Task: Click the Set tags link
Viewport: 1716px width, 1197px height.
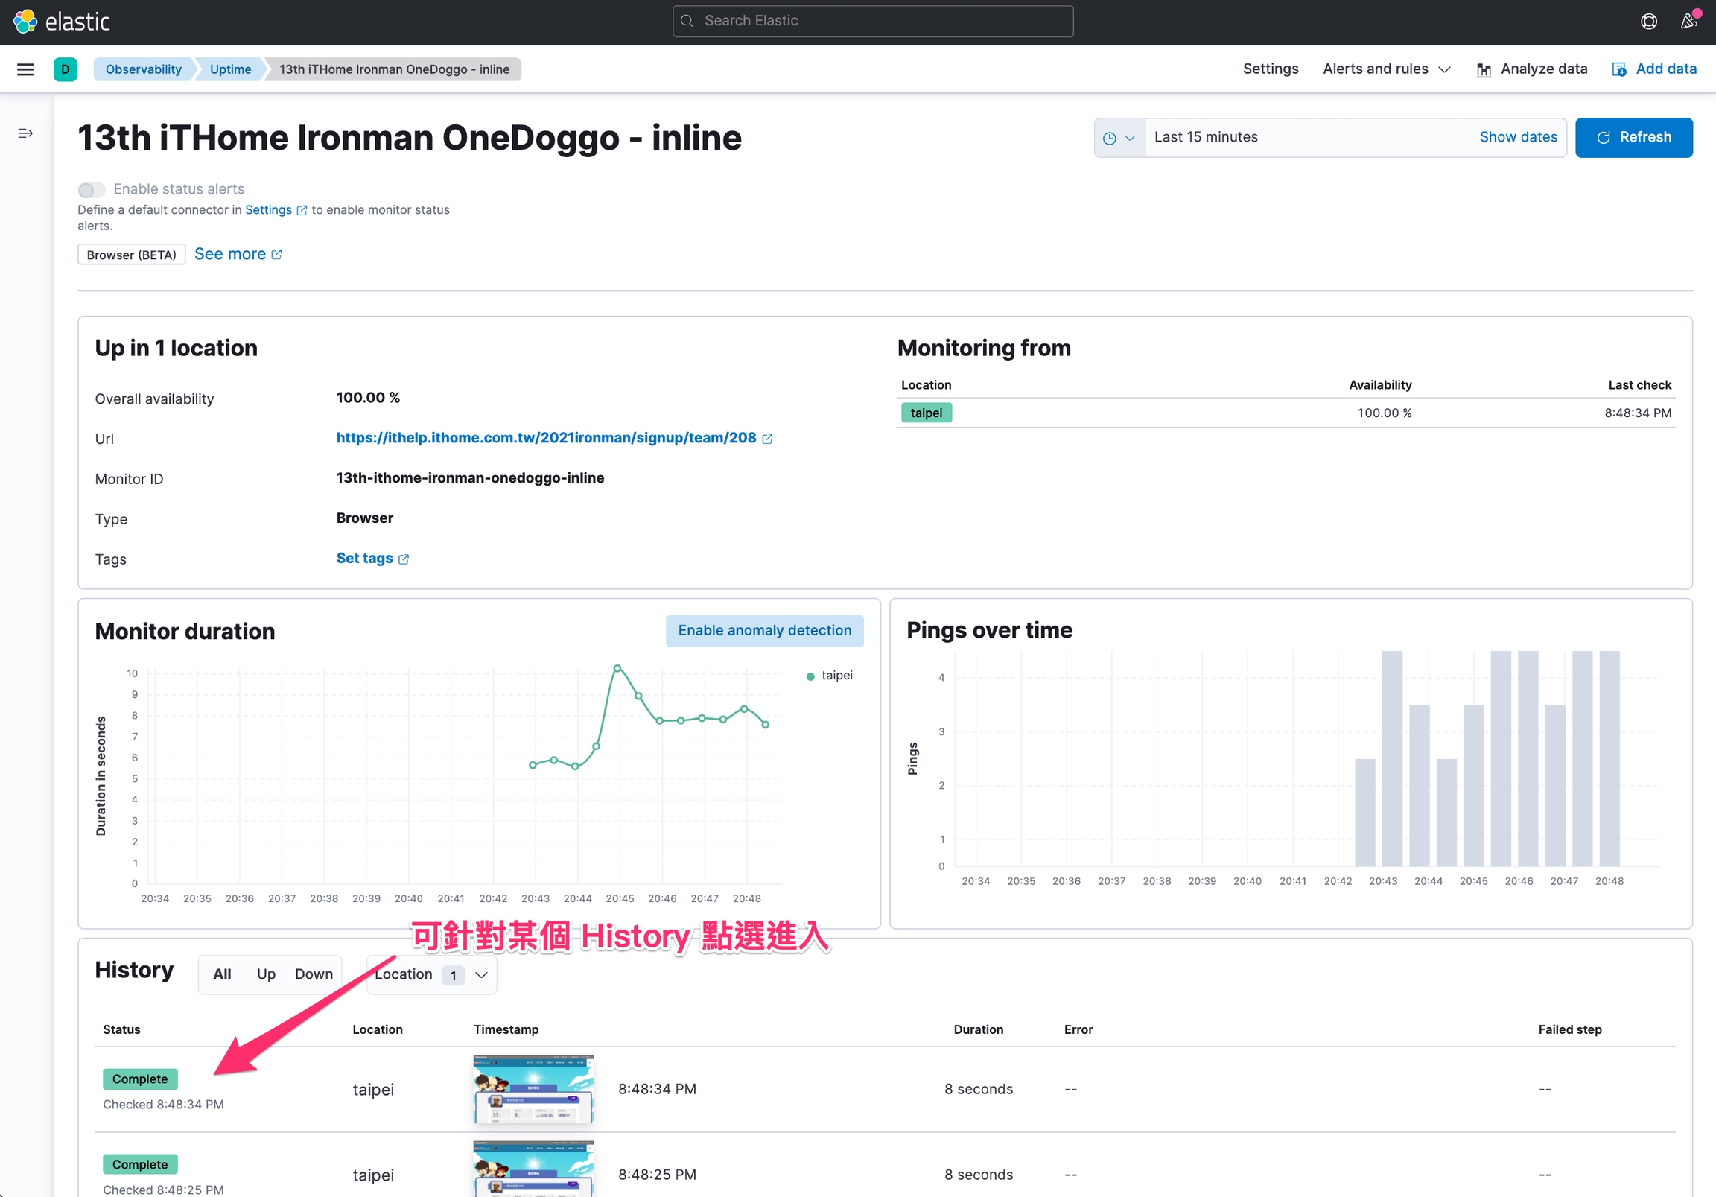Action: (364, 559)
